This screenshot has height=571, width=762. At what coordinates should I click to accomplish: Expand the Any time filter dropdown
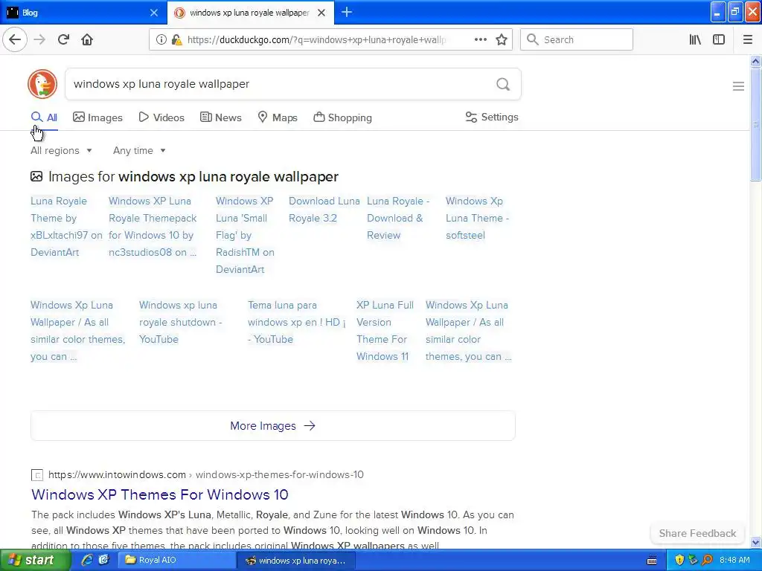coord(139,150)
